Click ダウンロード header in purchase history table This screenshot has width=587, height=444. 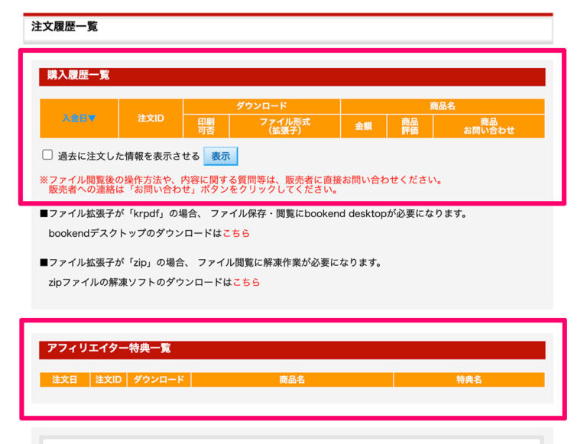click(261, 106)
